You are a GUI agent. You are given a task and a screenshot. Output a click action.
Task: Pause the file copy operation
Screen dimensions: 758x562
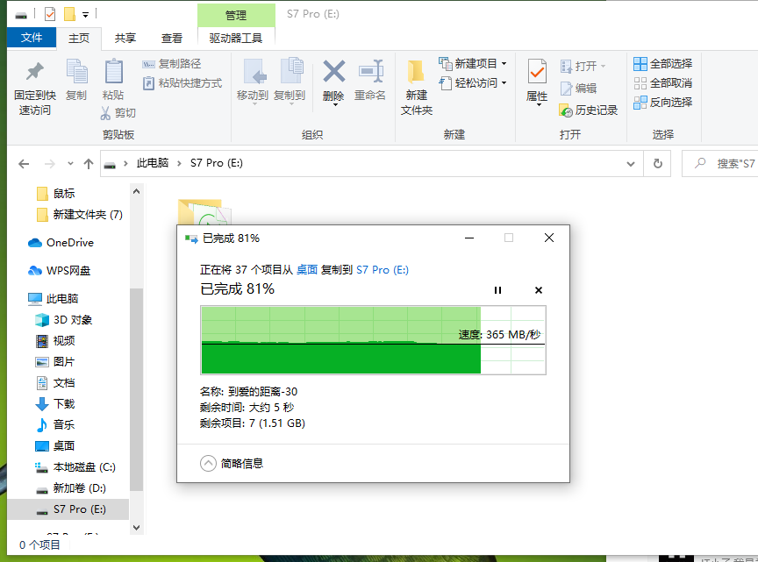click(x=497, y=289)
